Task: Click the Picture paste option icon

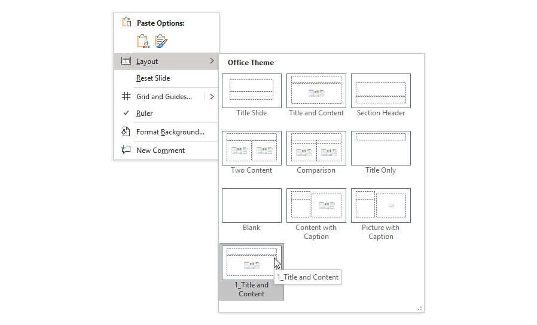Action: (x=161, y=41)
